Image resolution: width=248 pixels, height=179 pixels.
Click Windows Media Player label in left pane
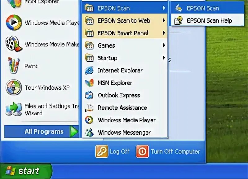[x=51, y=23]
